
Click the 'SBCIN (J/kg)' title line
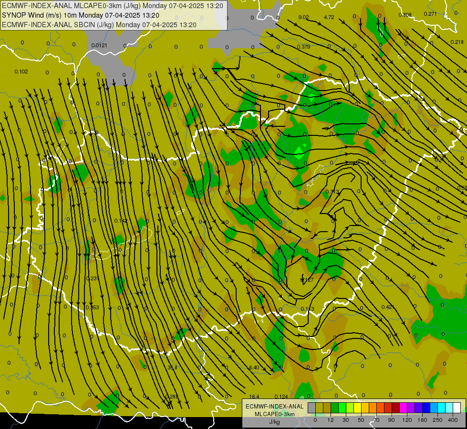pos(99,25)
